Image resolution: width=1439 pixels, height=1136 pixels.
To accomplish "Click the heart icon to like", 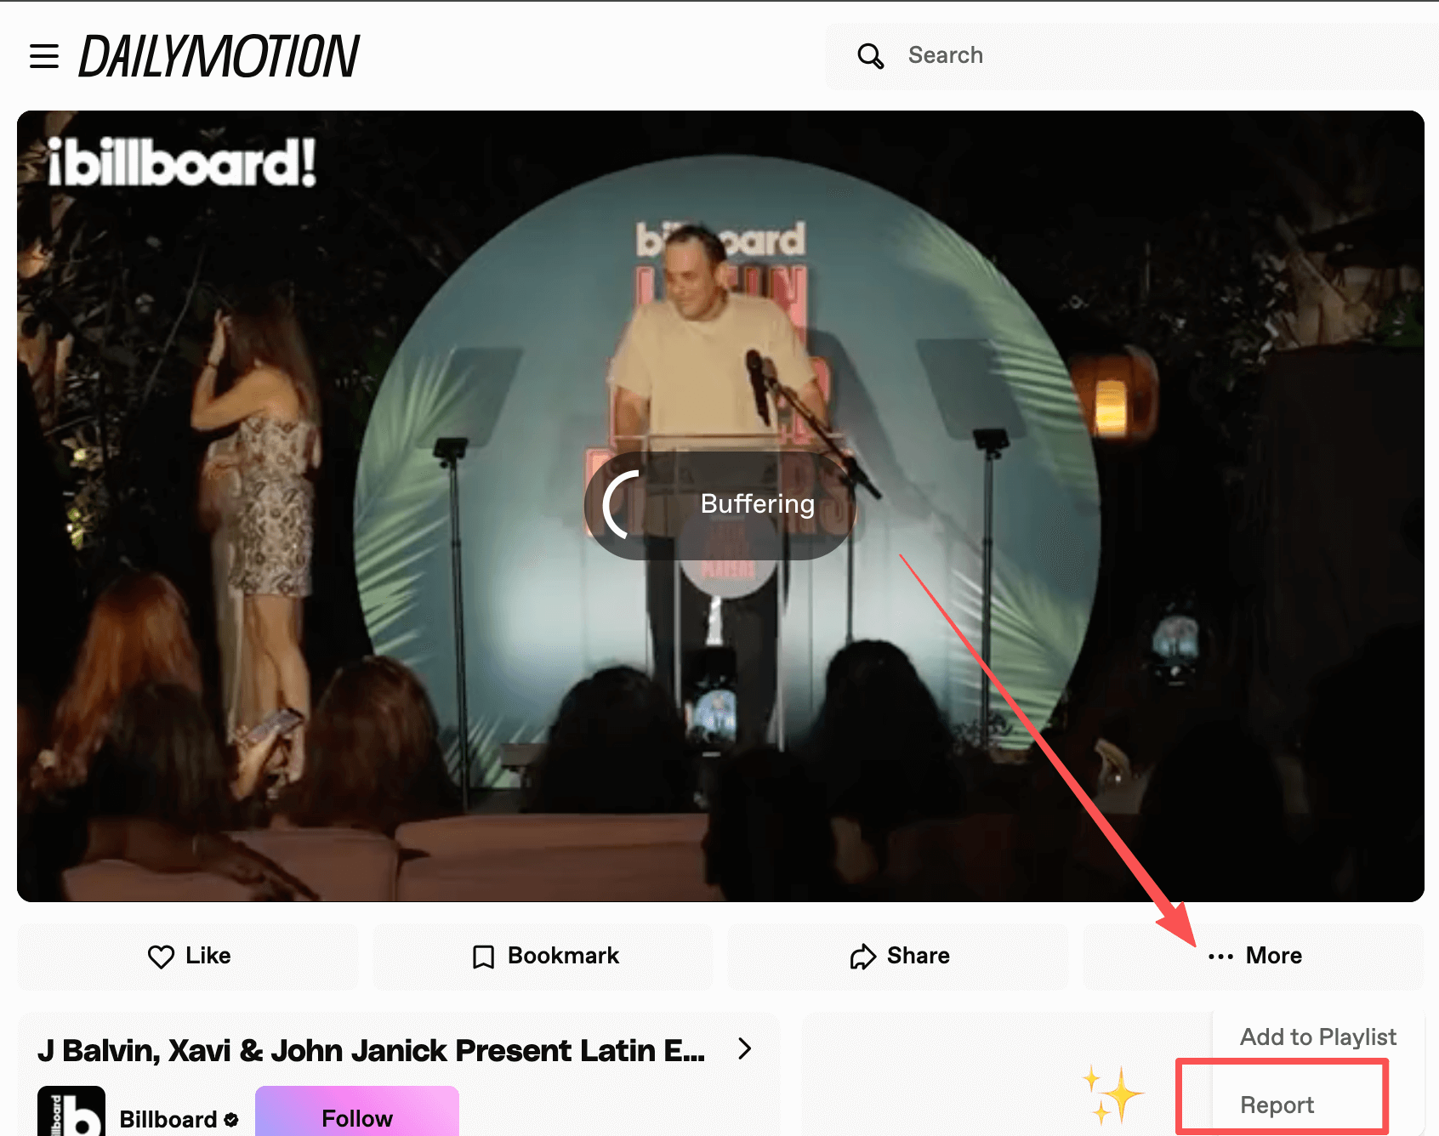I will (x=162, y=956).
